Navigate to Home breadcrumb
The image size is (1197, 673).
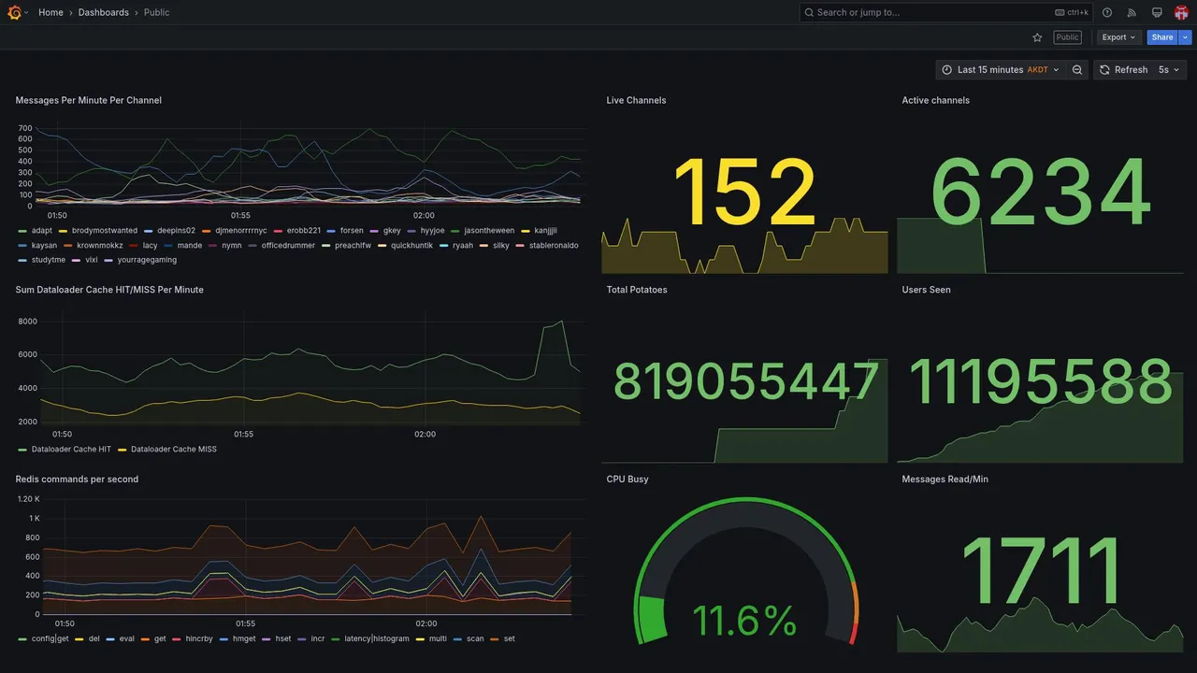[50, 12]
